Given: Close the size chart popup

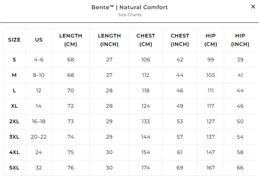Looking at the screenshot, I should (x=253, y=7).
